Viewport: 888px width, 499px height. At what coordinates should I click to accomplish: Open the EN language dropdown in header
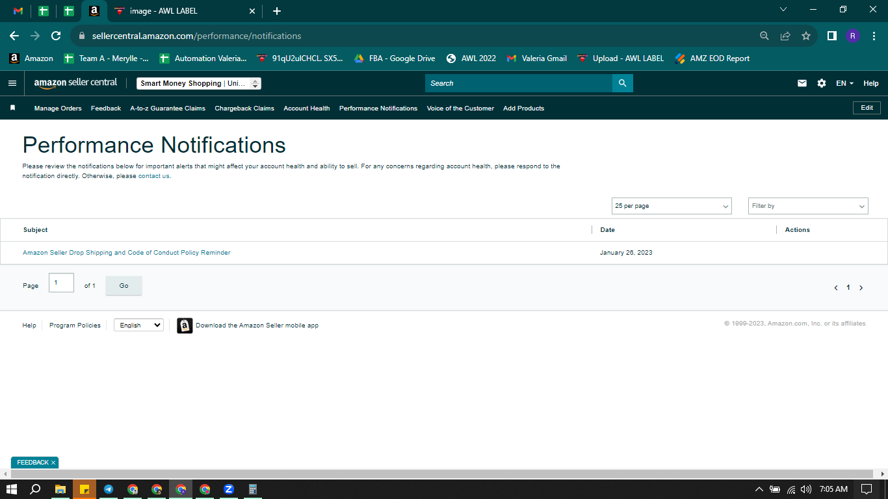click(x=844, y=83)
